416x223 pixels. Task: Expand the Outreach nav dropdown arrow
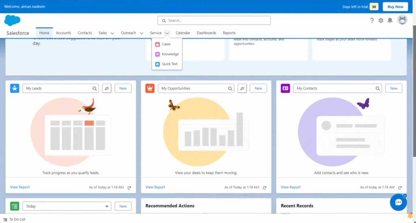click(x=141, y=33)
